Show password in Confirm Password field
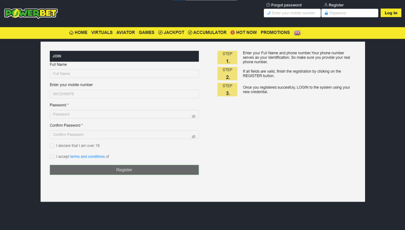Viewport: 405px width, 230px height. (x=193, y=137)
